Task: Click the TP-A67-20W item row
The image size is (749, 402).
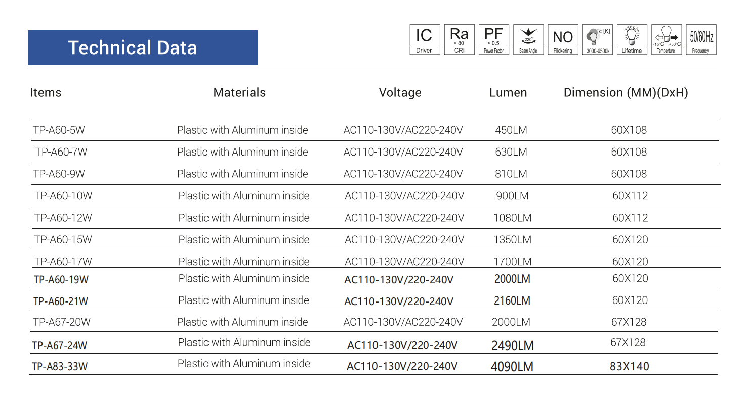Action: coord(62,322)
